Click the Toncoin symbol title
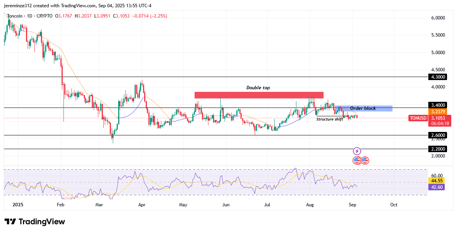Viewport: 457px width, 233px height. click(x=15, y=16)
